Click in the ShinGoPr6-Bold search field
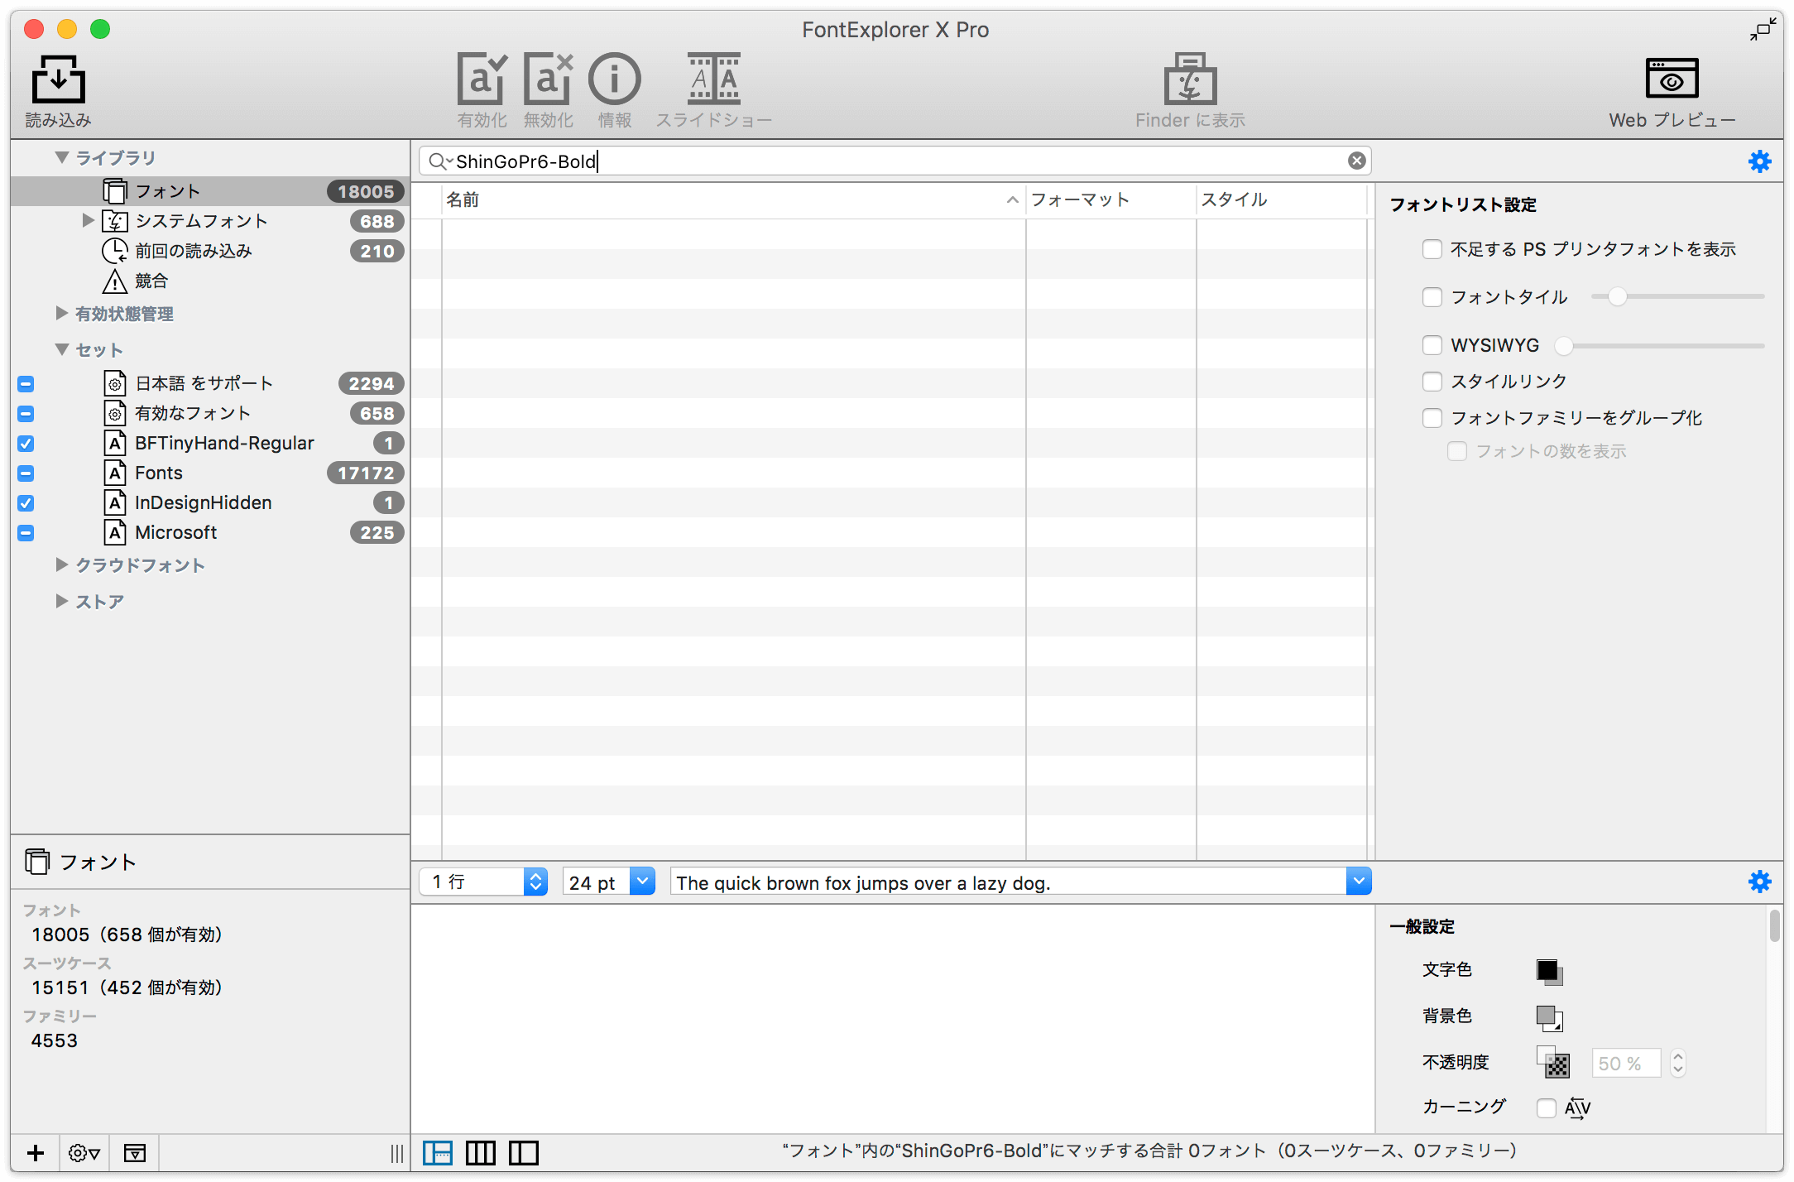Image resolution: width=1794 pixels, height=1182 pixels. pos(895,161)
